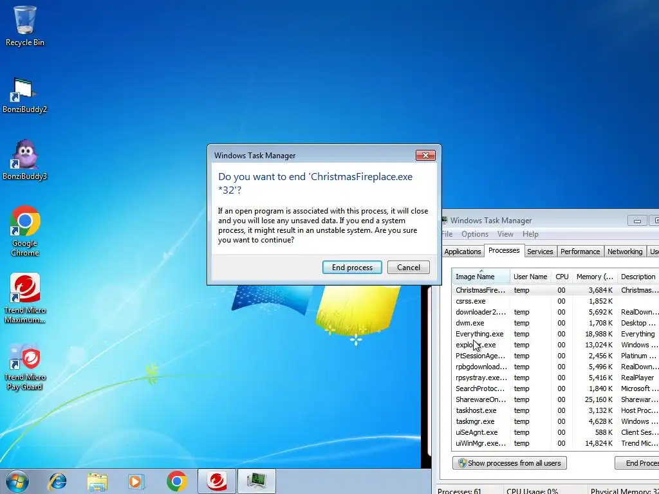Screen dimensions: 659x494
Task: Sort by the Image Name column header
Action: [481, 276]
